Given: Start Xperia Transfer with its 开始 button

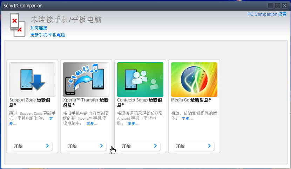Looking at the screenshot, I should point(86,146).
